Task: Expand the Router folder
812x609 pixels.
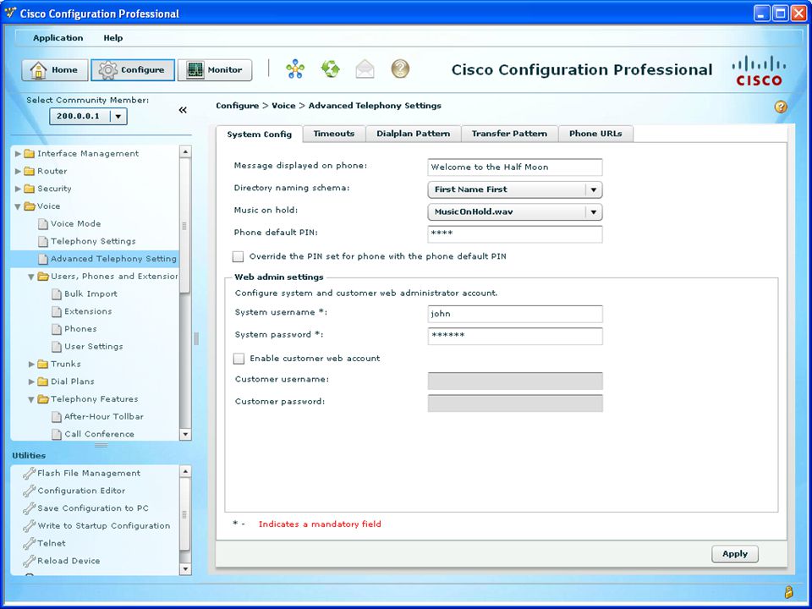Action: pyautogui.click(x=18, y=172)
